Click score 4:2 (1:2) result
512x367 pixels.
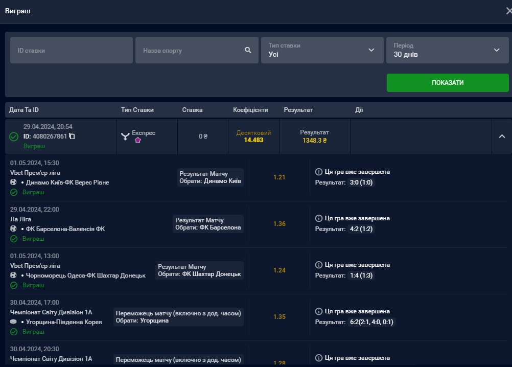point(361,229)
